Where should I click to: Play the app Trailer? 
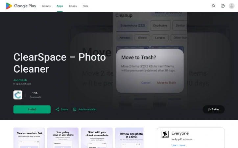pos(214,109)
